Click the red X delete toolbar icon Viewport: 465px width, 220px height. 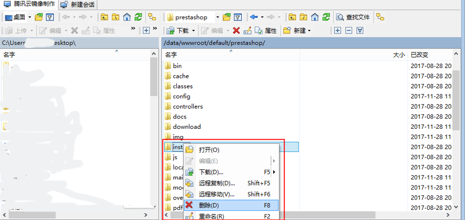[x=236, y=31]
